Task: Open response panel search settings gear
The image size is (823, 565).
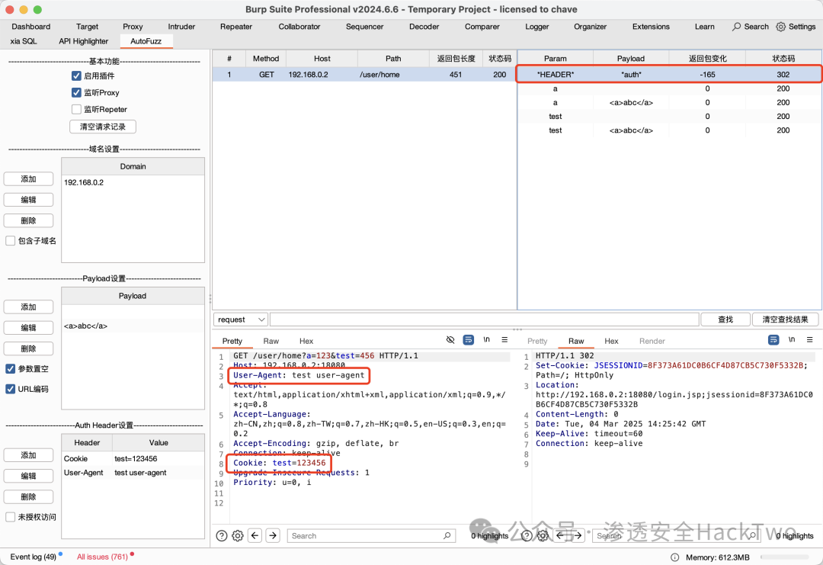Action: [543, 535]
